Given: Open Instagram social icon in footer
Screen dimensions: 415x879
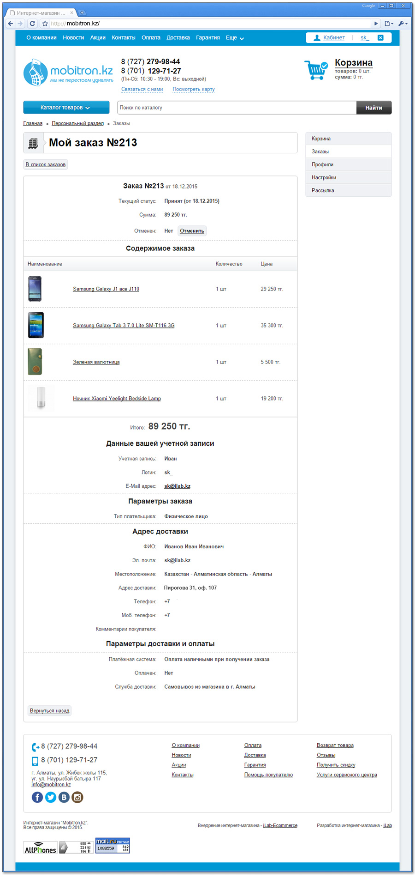Looking at the screenshot, I should (77, 797).
